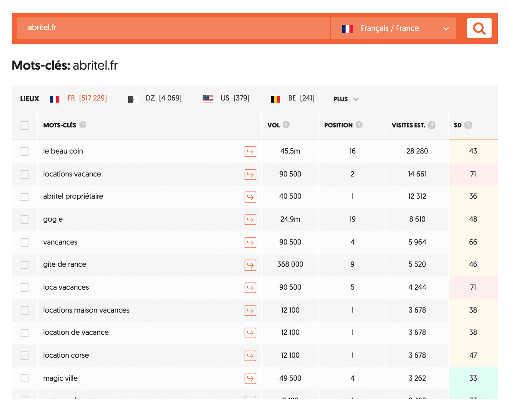Switch to the BE [241] location tab
The height and width of the screenshot is (406, 509).
point(292,98)
